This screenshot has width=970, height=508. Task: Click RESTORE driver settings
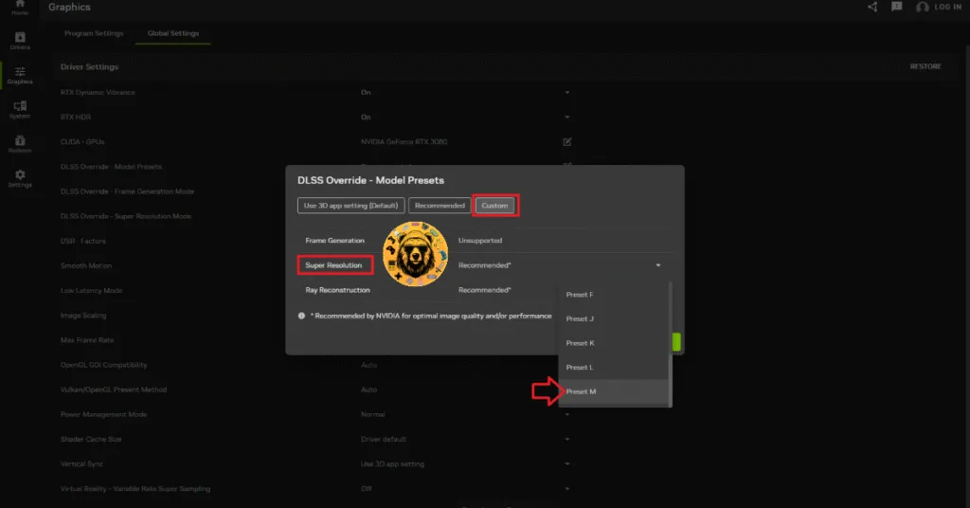coord(925,66)
